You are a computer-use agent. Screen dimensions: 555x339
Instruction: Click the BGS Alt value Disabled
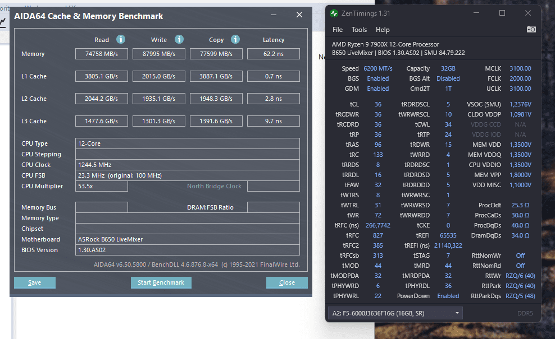pos(448,78)
